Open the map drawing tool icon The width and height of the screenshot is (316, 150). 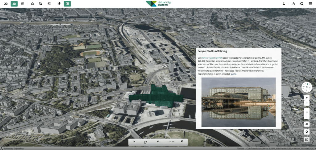click(41, 4)
